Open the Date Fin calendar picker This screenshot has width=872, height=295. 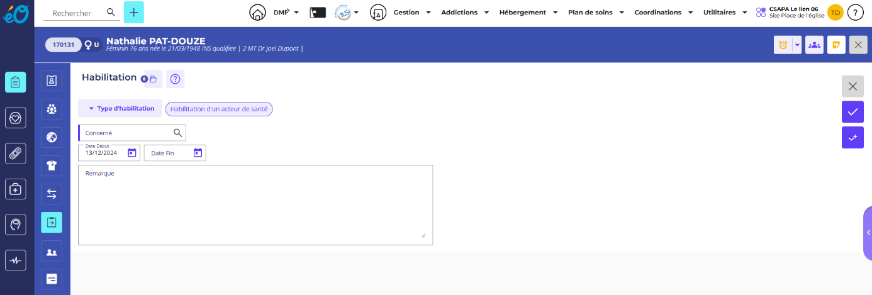(x=198, y=153)
